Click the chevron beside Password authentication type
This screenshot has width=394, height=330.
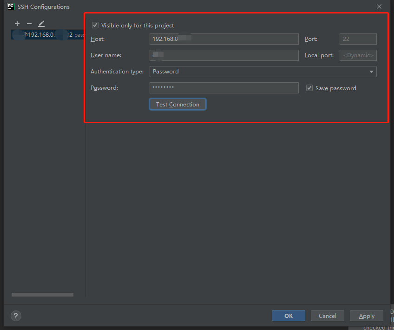(x=371, y=72)
